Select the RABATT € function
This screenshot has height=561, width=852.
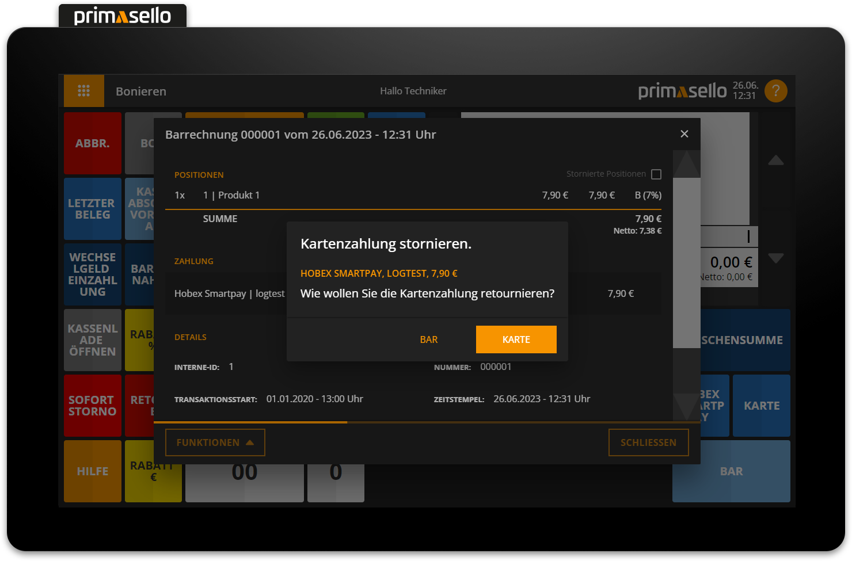coord(153,471)
